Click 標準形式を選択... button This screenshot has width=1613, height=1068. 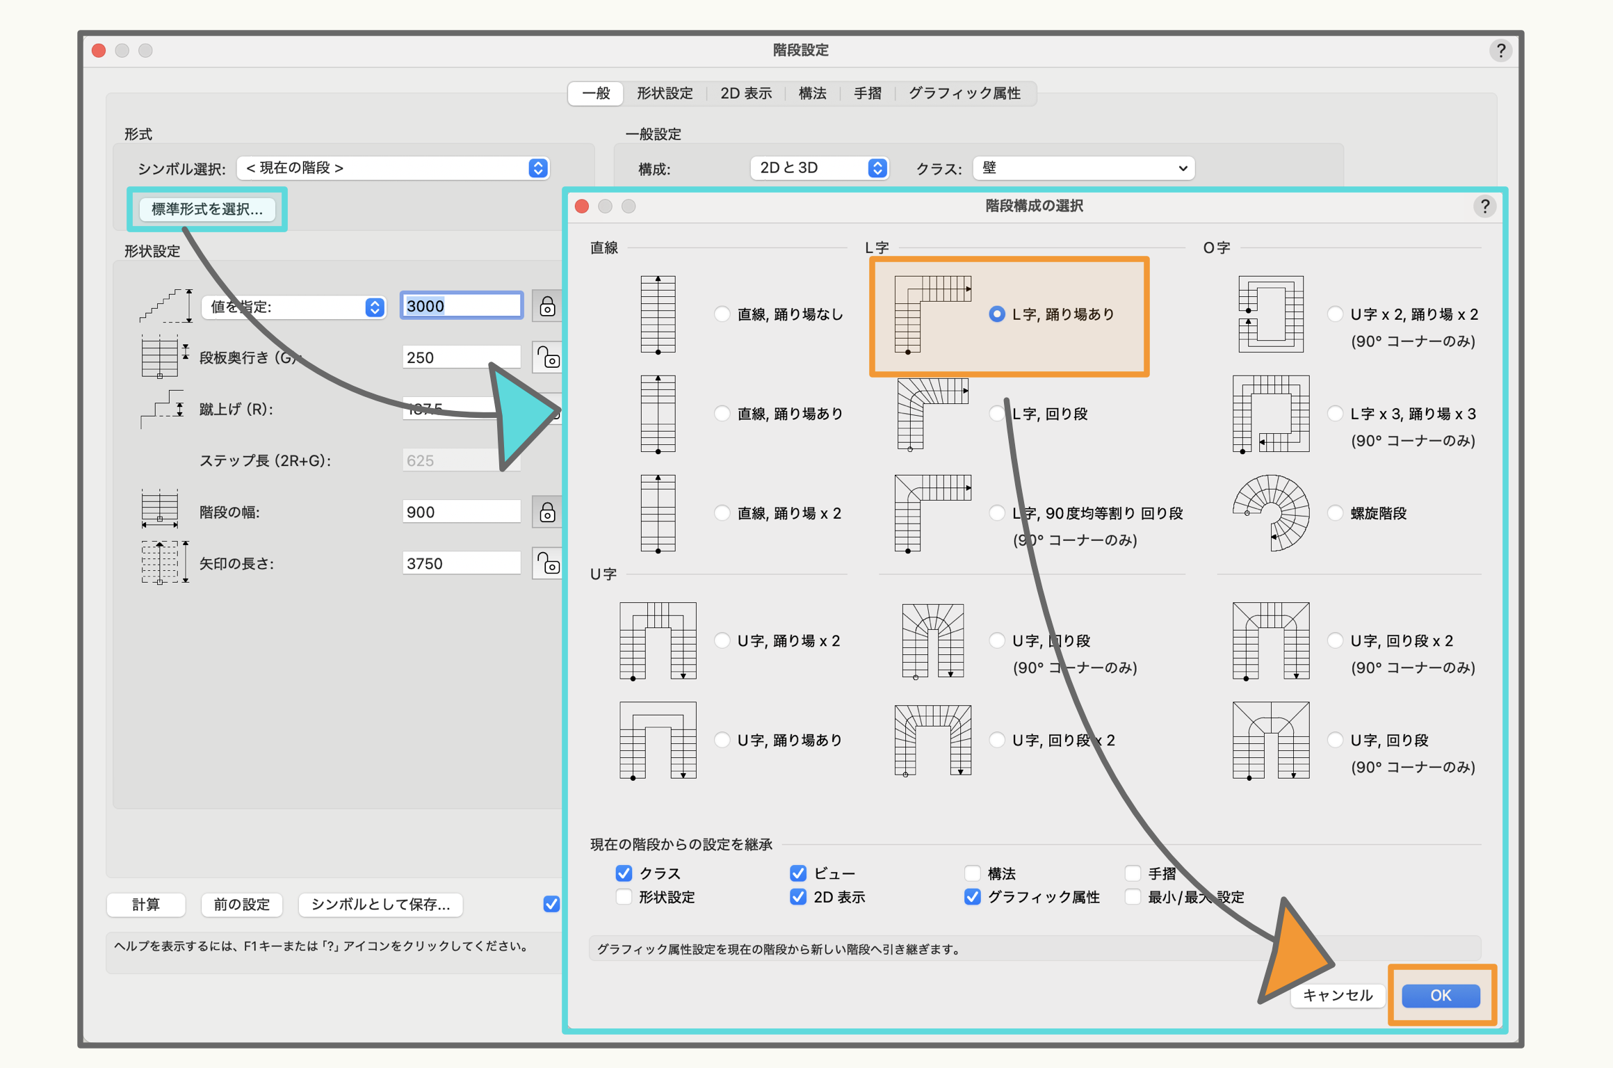pos(207,209)
